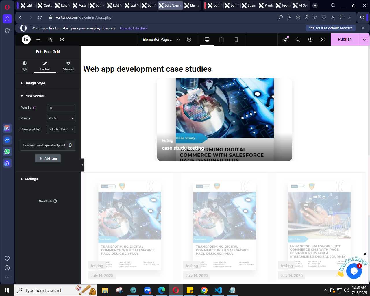The image size is (370, 296).
Task: Open the Elementor logo menu
Action: coord(26,40)
